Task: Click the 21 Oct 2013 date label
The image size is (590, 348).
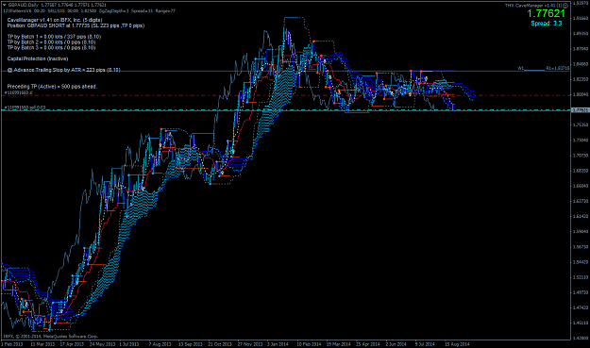Action: [220, 344]
